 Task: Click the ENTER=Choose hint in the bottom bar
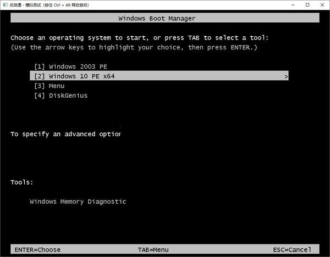(x=37, y=250)
